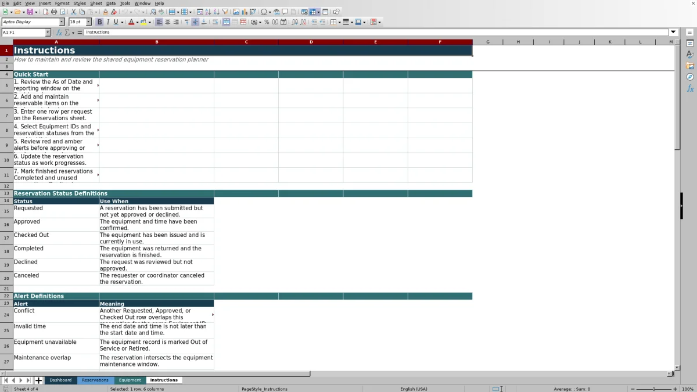The height and width of the screenshot is (392, 697).
Task: Open the font name dropdown
Action: pyautogui.click(x=62, y=22)
